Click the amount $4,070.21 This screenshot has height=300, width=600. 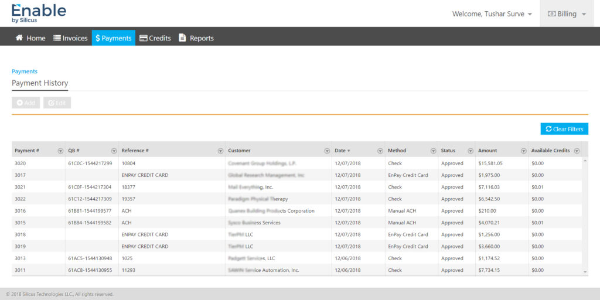coord(489,223)
